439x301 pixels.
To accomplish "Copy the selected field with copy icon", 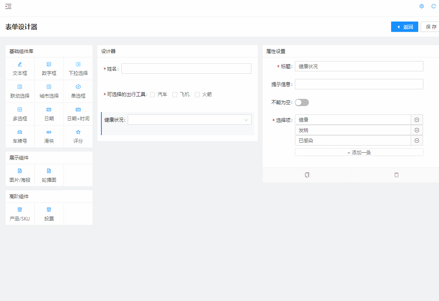I will coord(307,175).
